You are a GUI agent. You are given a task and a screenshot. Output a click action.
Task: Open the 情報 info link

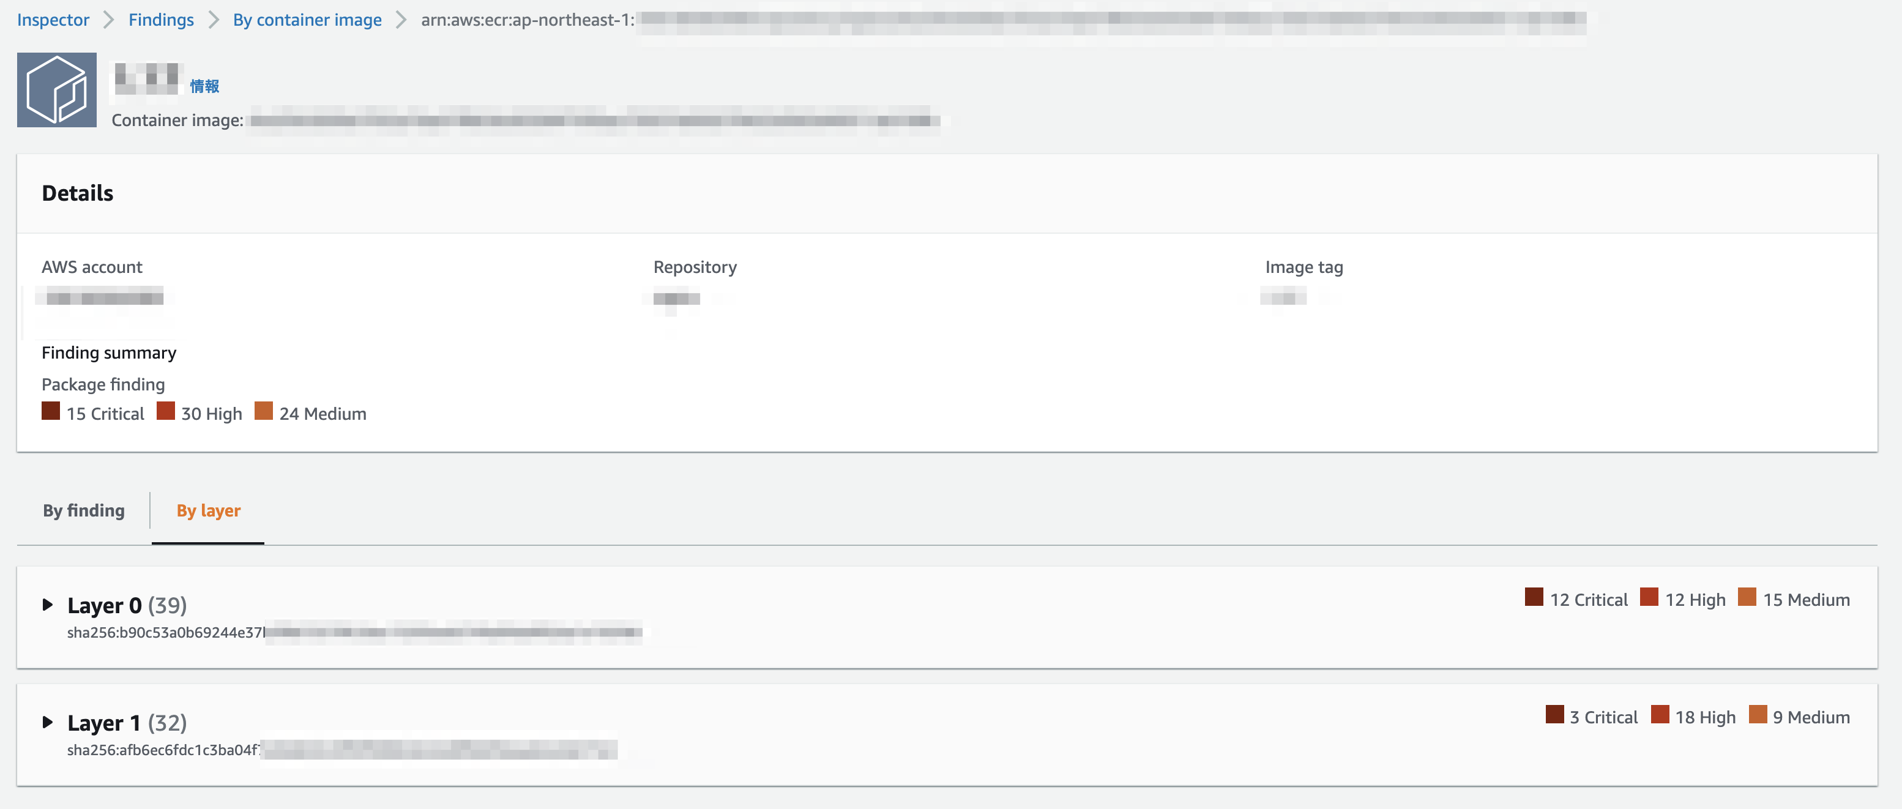204,86
